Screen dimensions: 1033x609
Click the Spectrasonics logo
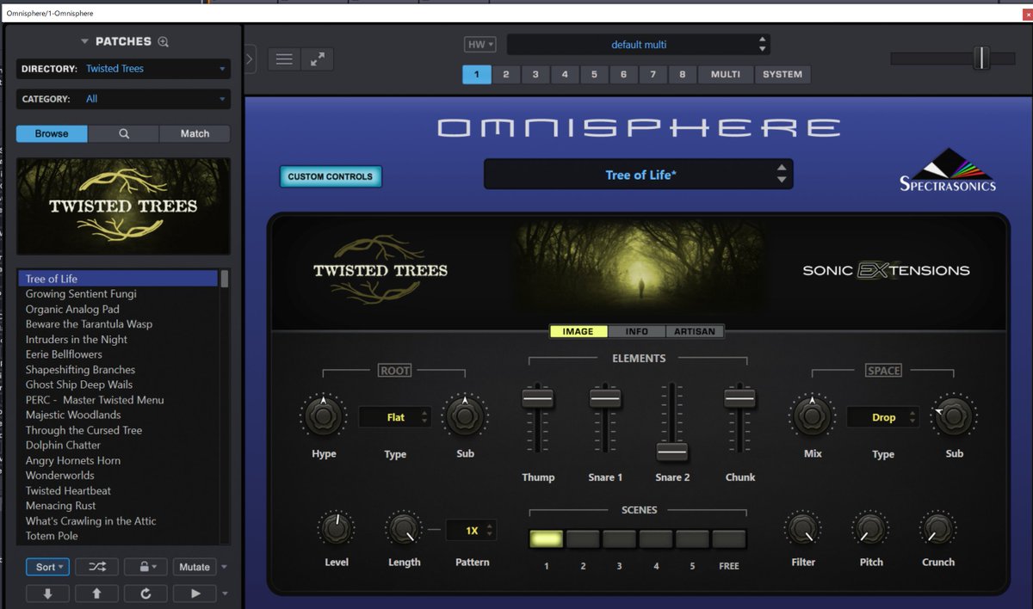(948, 169)
